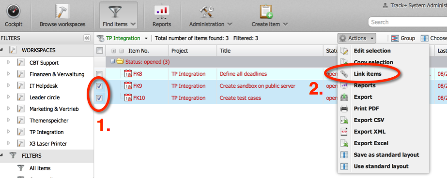Open the Create sandbox on public server item
This screenshot has width=447, height=178.
coord(258,86)
